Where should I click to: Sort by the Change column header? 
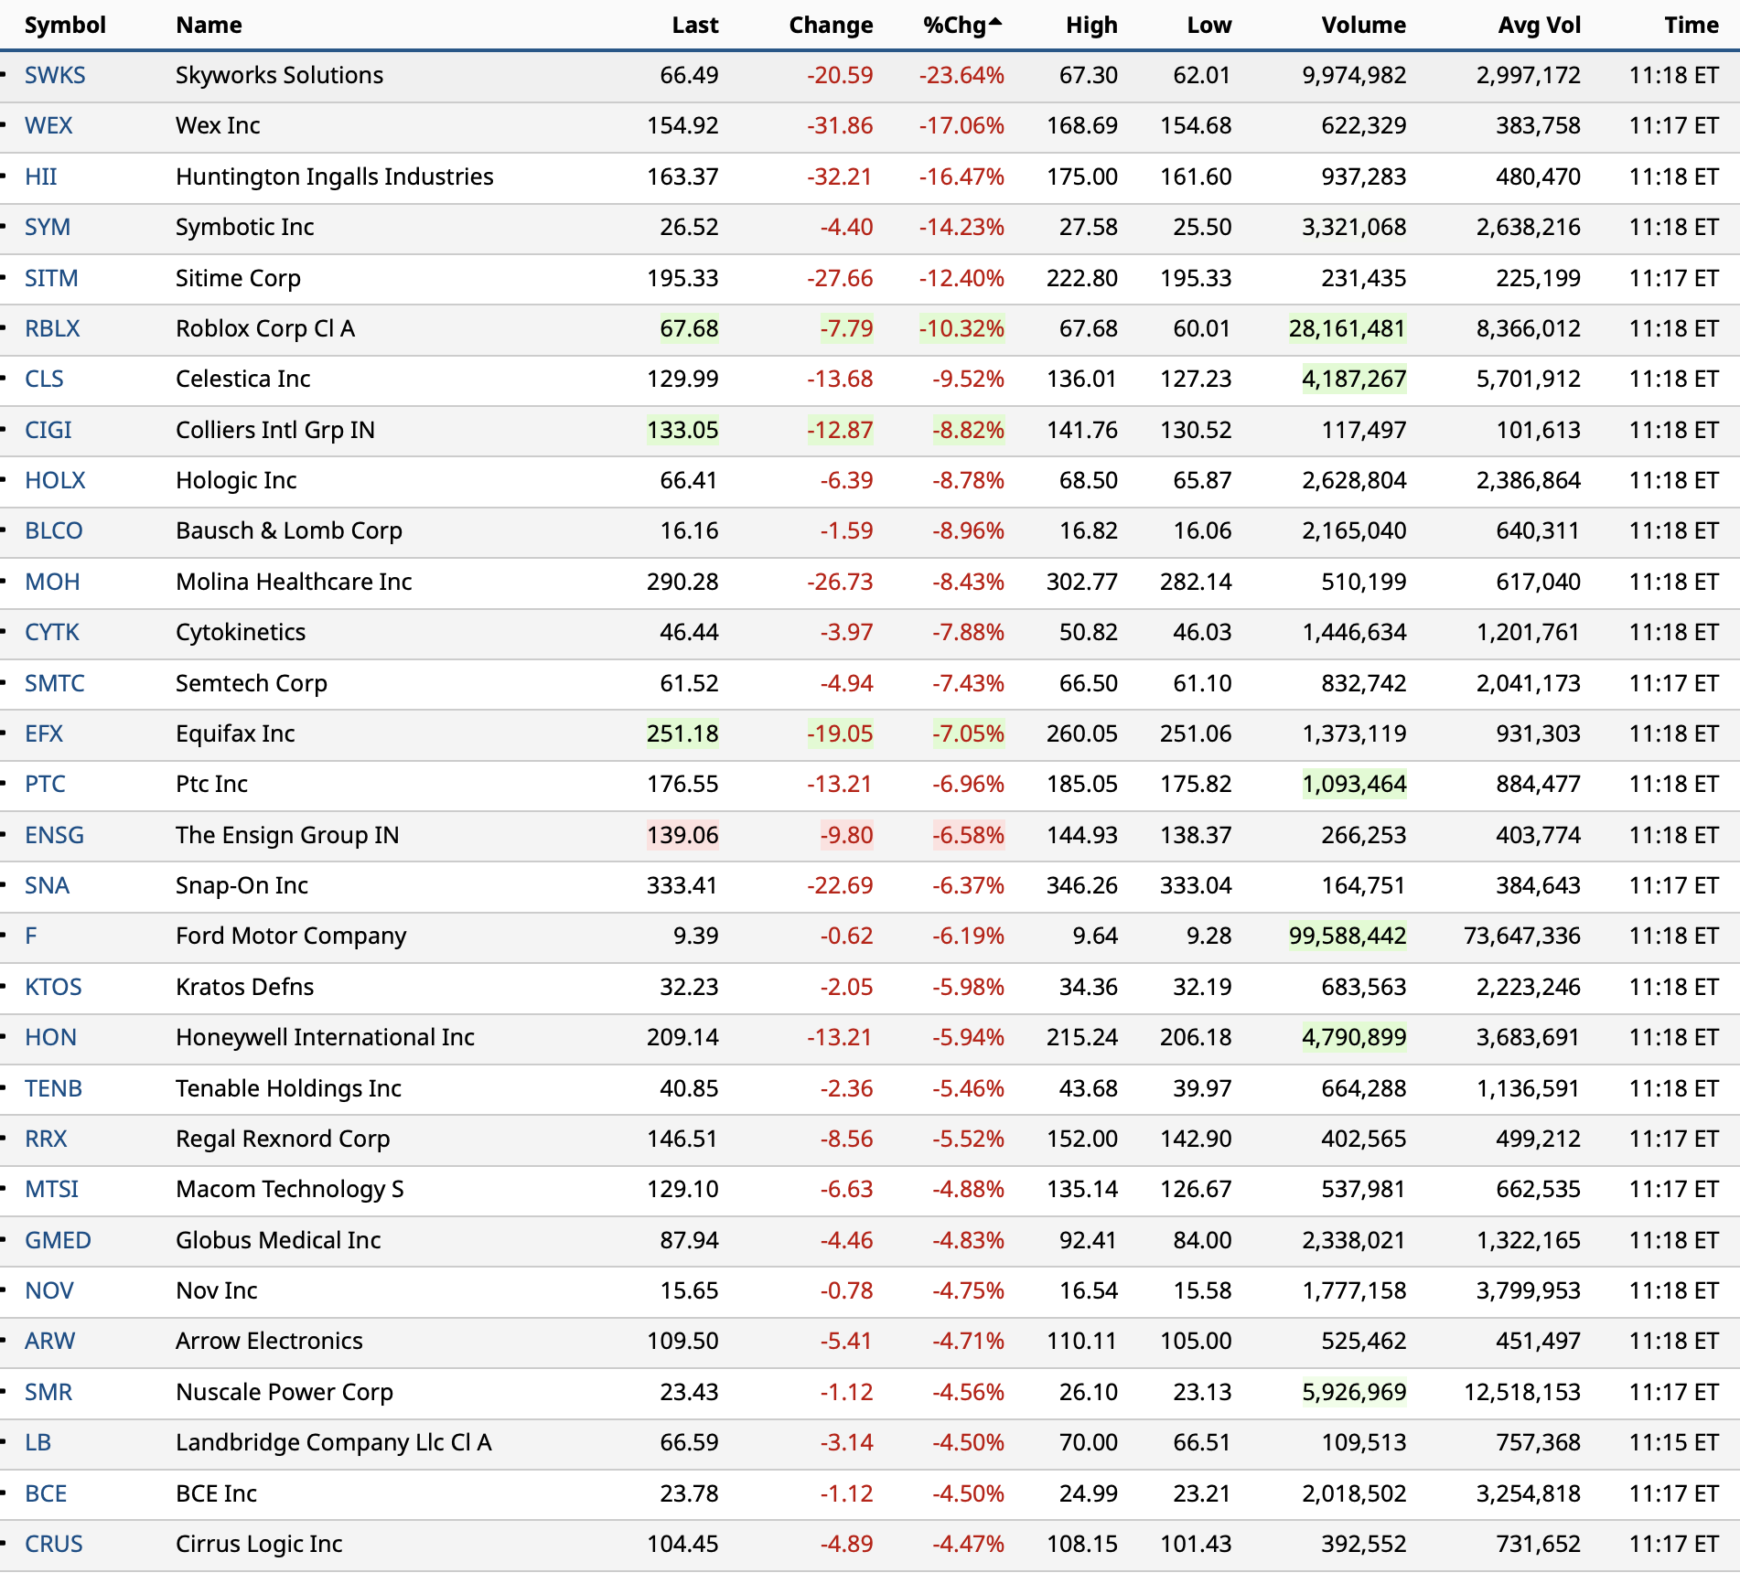830,25
